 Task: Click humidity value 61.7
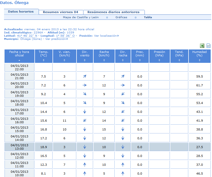(x=199, y=85)
